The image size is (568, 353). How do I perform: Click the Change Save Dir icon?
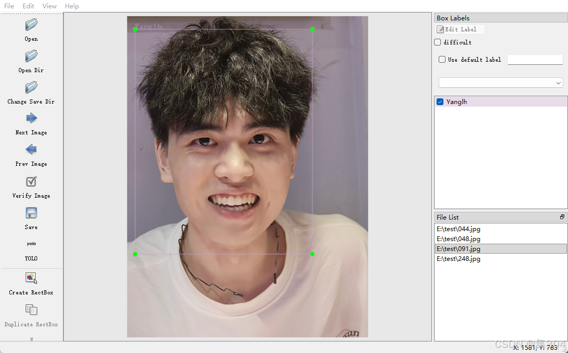point(30,87)
